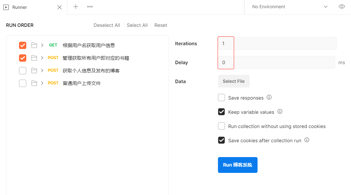This screenshot has width=351, height=195.
Task: Disable the Keep variable values checkbox
Action: (x=221, y=112)
